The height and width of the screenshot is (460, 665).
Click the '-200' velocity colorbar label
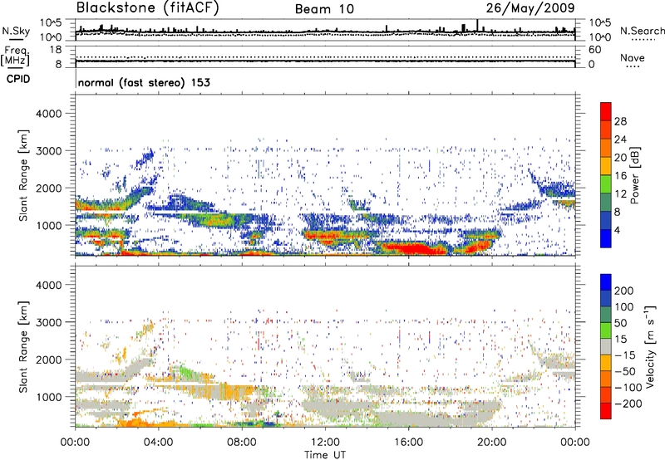click(x=628, y=404)
